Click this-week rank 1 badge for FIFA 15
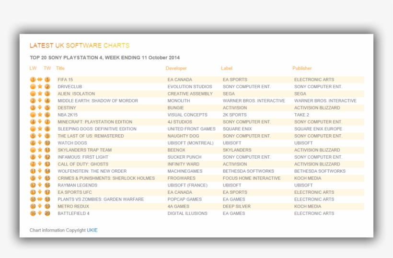The width and height of the screenshot is (393, 258). pos(47,80)
